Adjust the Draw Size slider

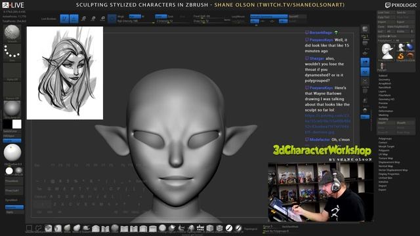tap(211, 21)
